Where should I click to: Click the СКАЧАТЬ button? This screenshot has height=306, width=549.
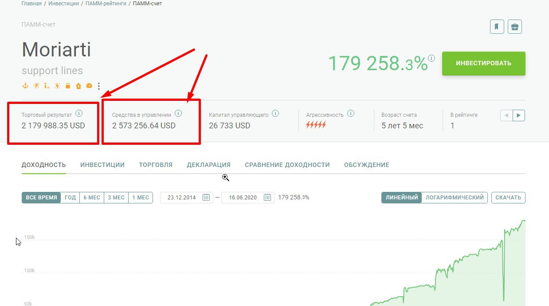508,198
